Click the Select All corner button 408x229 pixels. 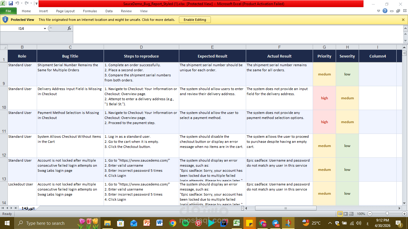point(4,47)
